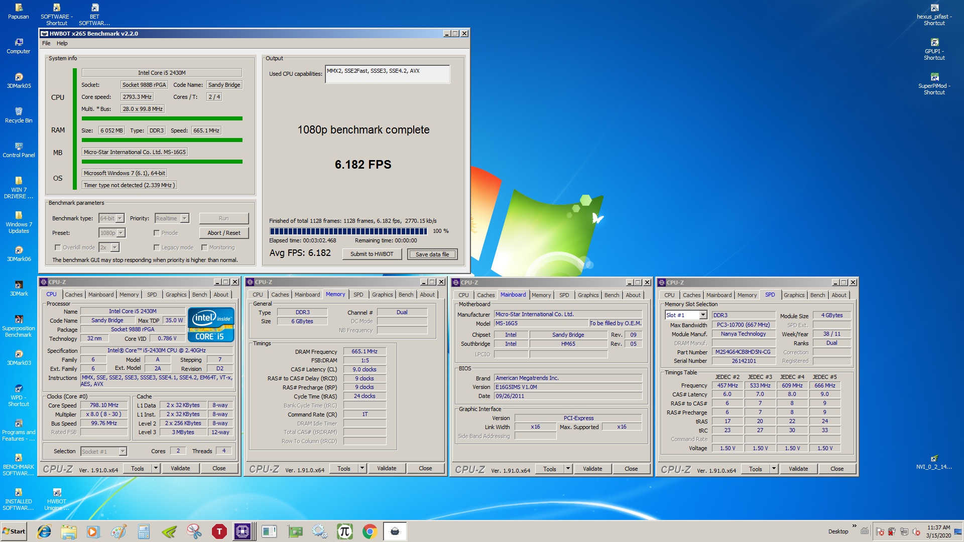
Task: Expand the Socket #1 selection dropdown
Action: [123, 451]
